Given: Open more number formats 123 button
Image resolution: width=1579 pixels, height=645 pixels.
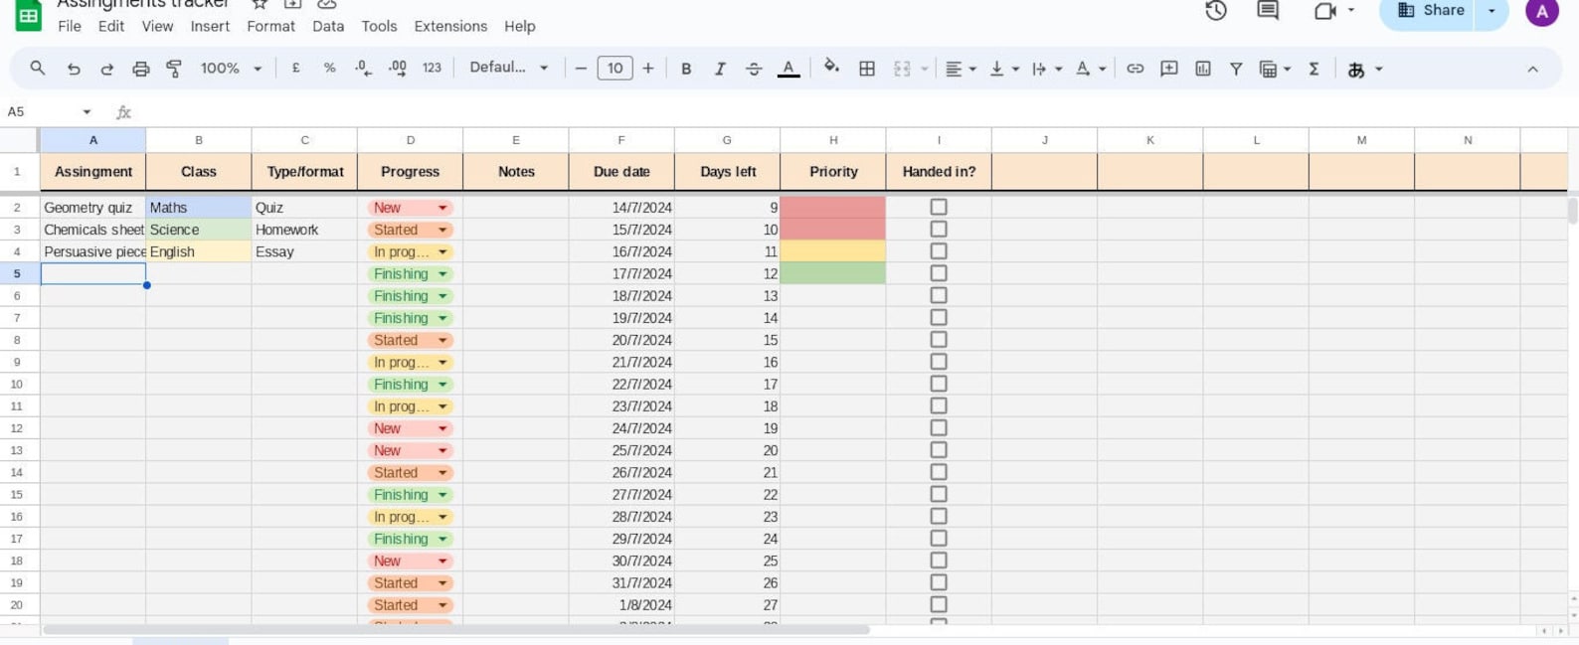Looking at the screenshot, I should pyautogui.click(x=432, y=69).
